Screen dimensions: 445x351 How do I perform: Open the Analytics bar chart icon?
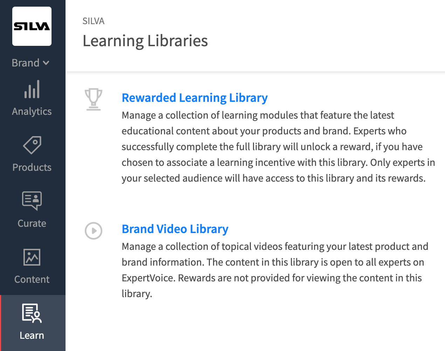pos(32,89)
